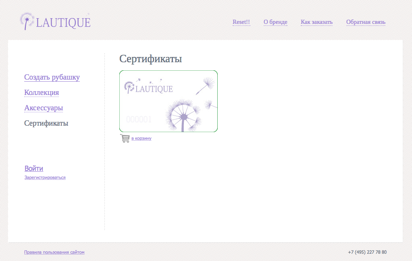
Task: Click the phone number +7 (495) 227 78 80
Action: click(x=367, y=252)
